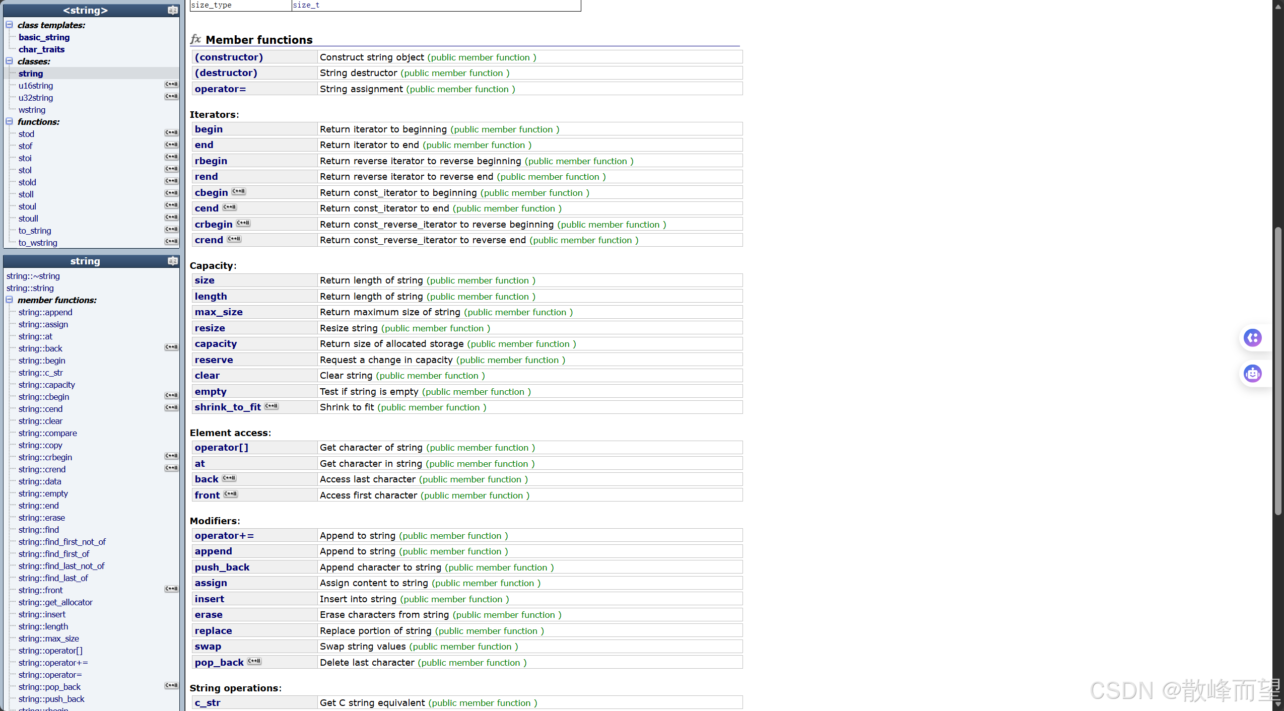Click the string panel header book icon

click(x=172, y=261)
